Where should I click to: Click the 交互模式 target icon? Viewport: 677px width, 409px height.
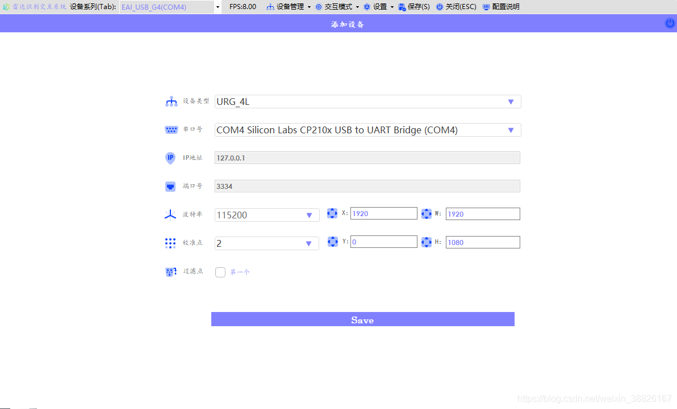(319, 7)
